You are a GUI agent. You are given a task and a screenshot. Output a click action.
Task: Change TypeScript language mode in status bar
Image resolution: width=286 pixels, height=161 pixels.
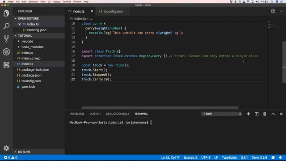(229, 157)
